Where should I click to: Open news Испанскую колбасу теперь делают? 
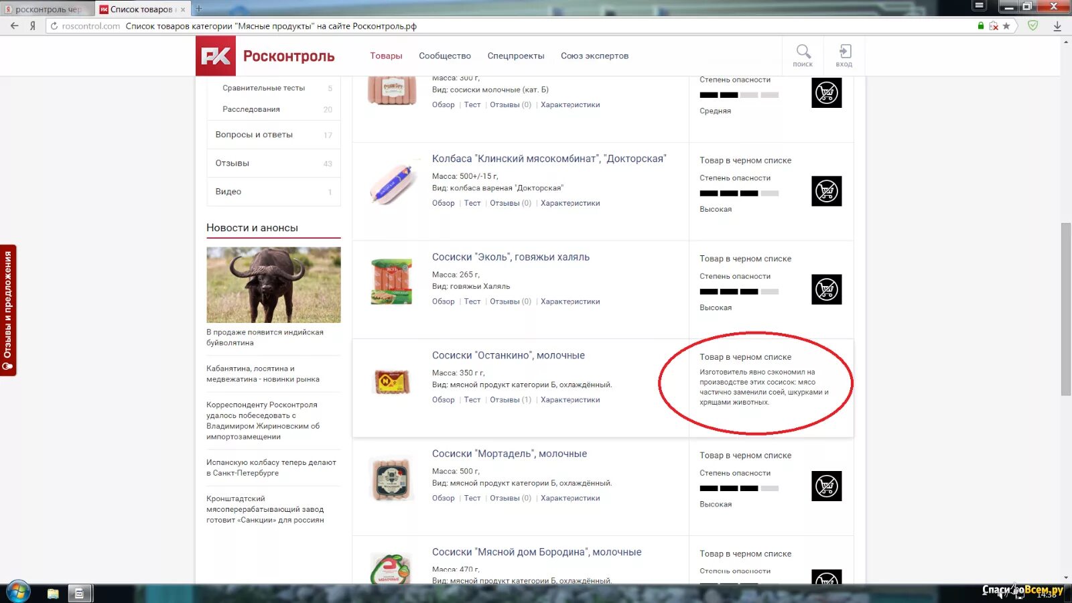(271, 468)
